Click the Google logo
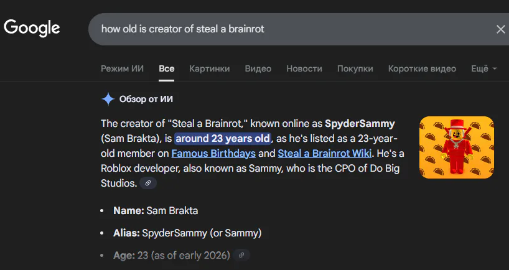This screenshot has height=270, width=509. click(32, 28)
